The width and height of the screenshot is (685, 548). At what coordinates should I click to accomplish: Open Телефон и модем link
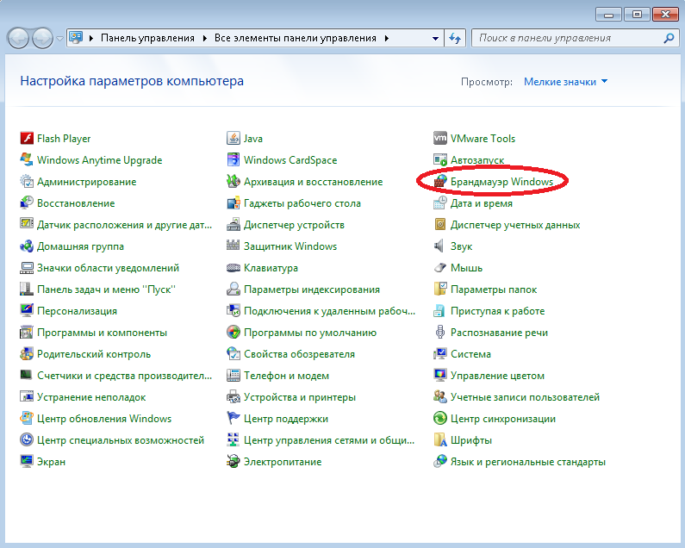pos(286,376)
